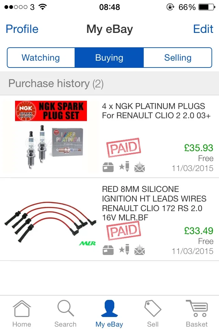
Task: Tap envelope icon for HT leads item
Action: click(140, 250)
